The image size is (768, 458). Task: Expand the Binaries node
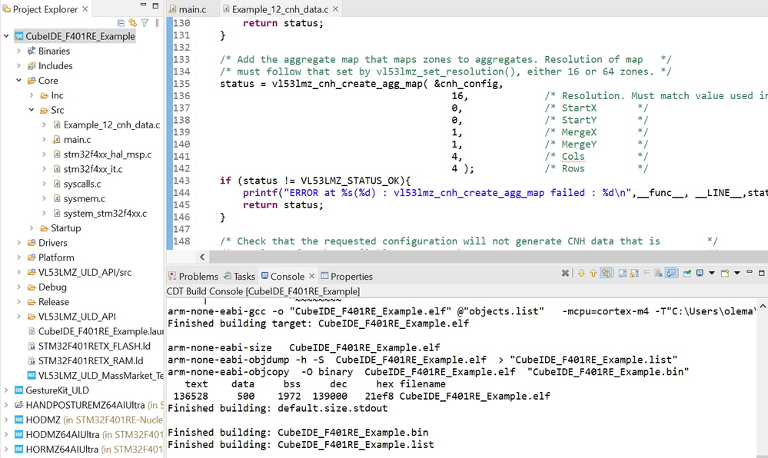coord(18,51)
